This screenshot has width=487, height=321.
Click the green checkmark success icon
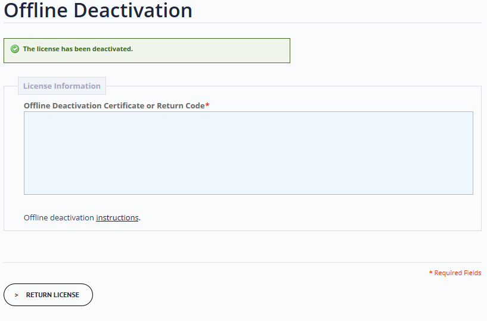pos(15,49)
